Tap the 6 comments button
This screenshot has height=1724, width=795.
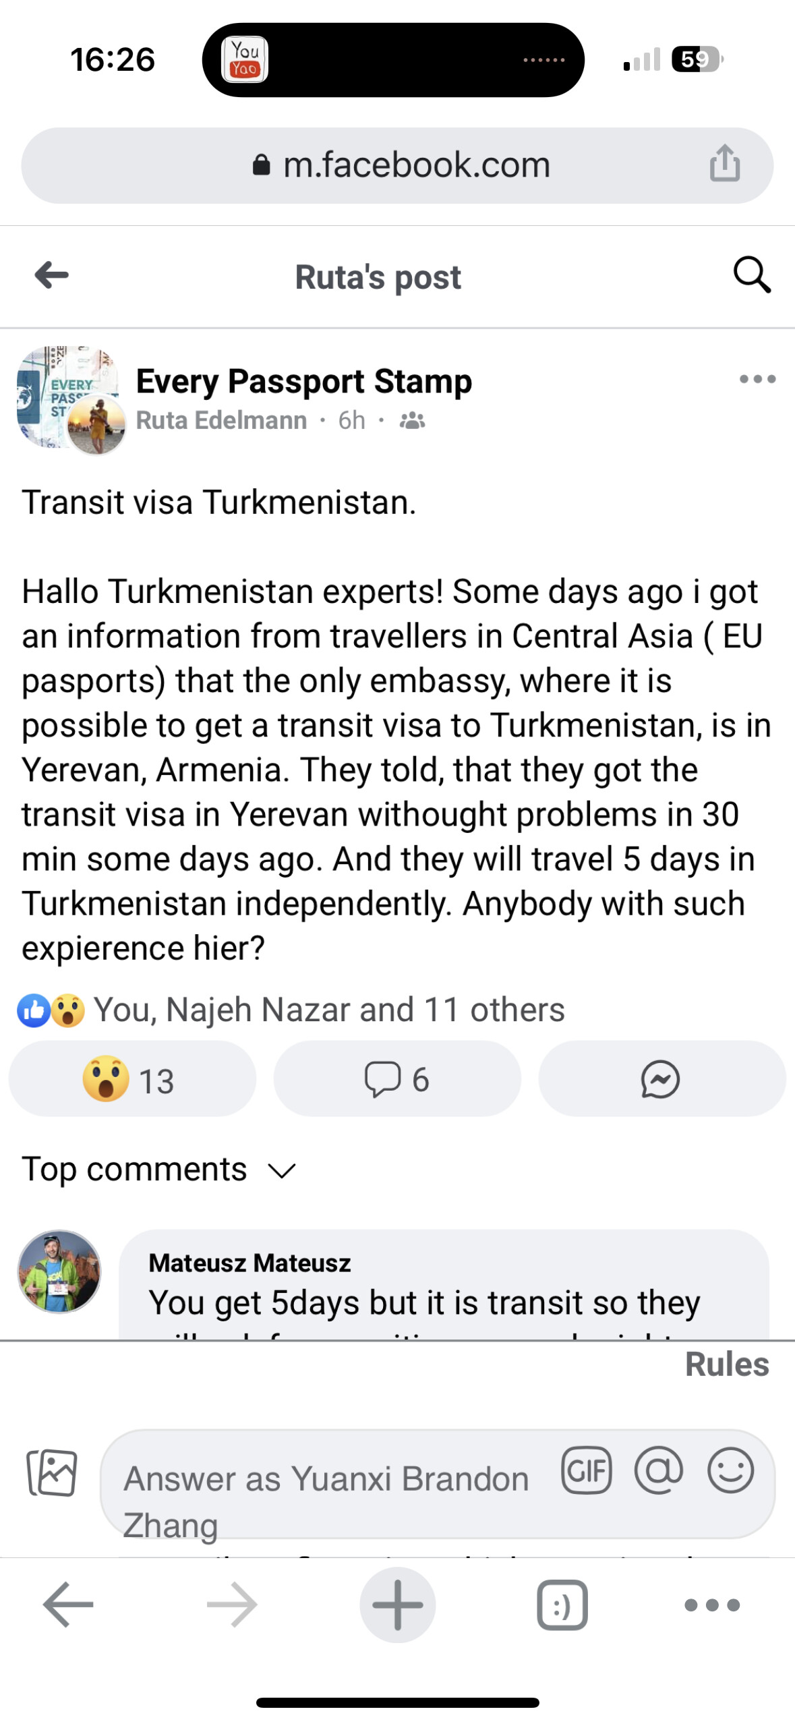click(x=397, y=1079)
